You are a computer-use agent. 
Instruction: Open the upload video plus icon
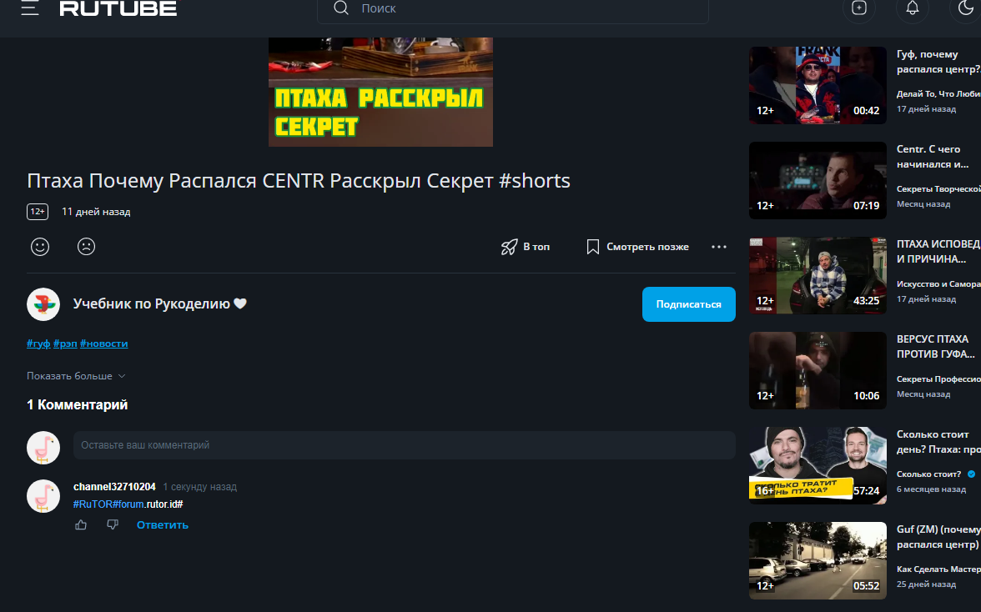[859, 8]
